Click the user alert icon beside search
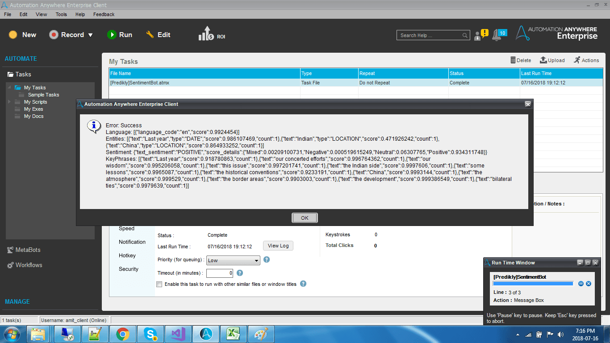The image size is (610, 343). [481, 35]
